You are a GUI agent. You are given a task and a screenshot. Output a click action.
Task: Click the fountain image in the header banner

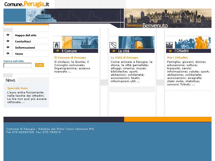(41, 15)
